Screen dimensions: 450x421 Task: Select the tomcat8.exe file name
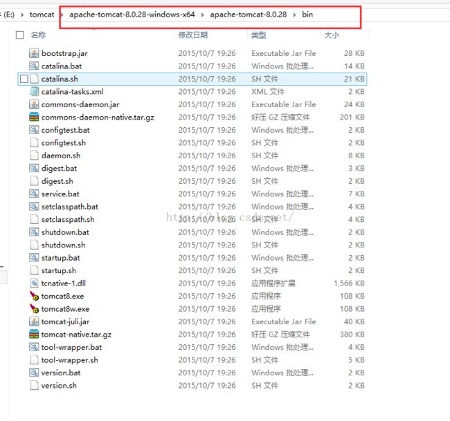tap(62, 296)
